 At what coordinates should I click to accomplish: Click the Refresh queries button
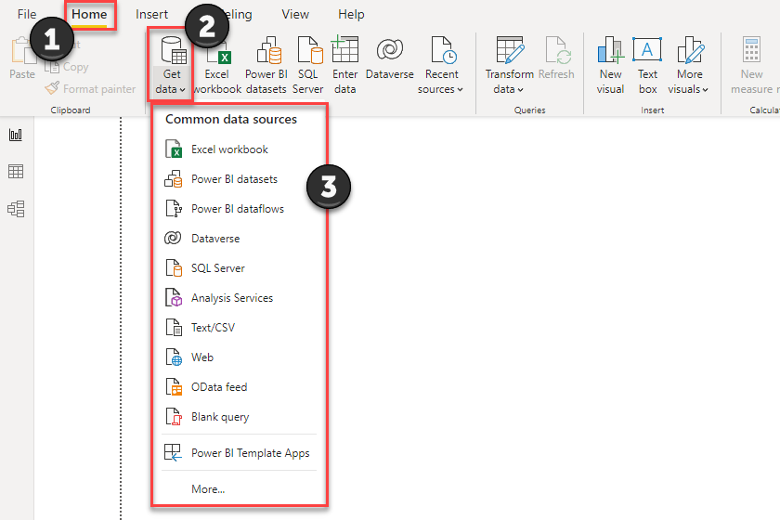(x=556, y=58)
